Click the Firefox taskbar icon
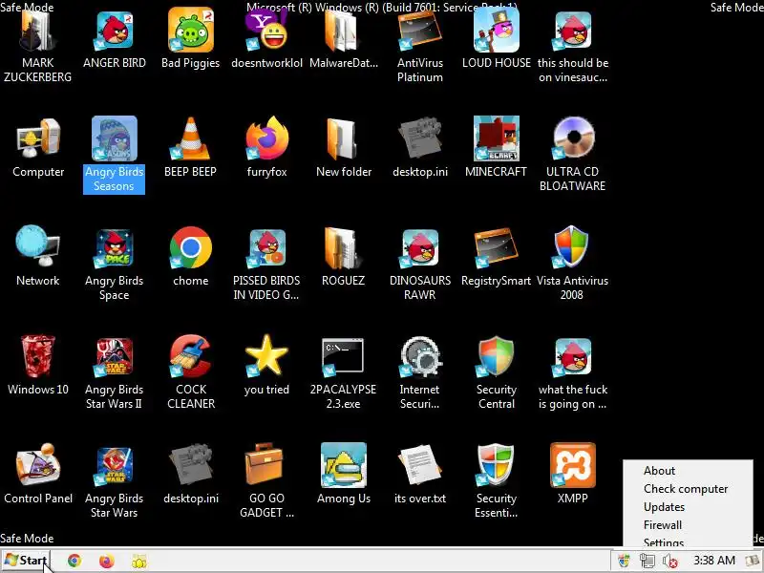Screen dimensions: 764x573 (106, 561)
